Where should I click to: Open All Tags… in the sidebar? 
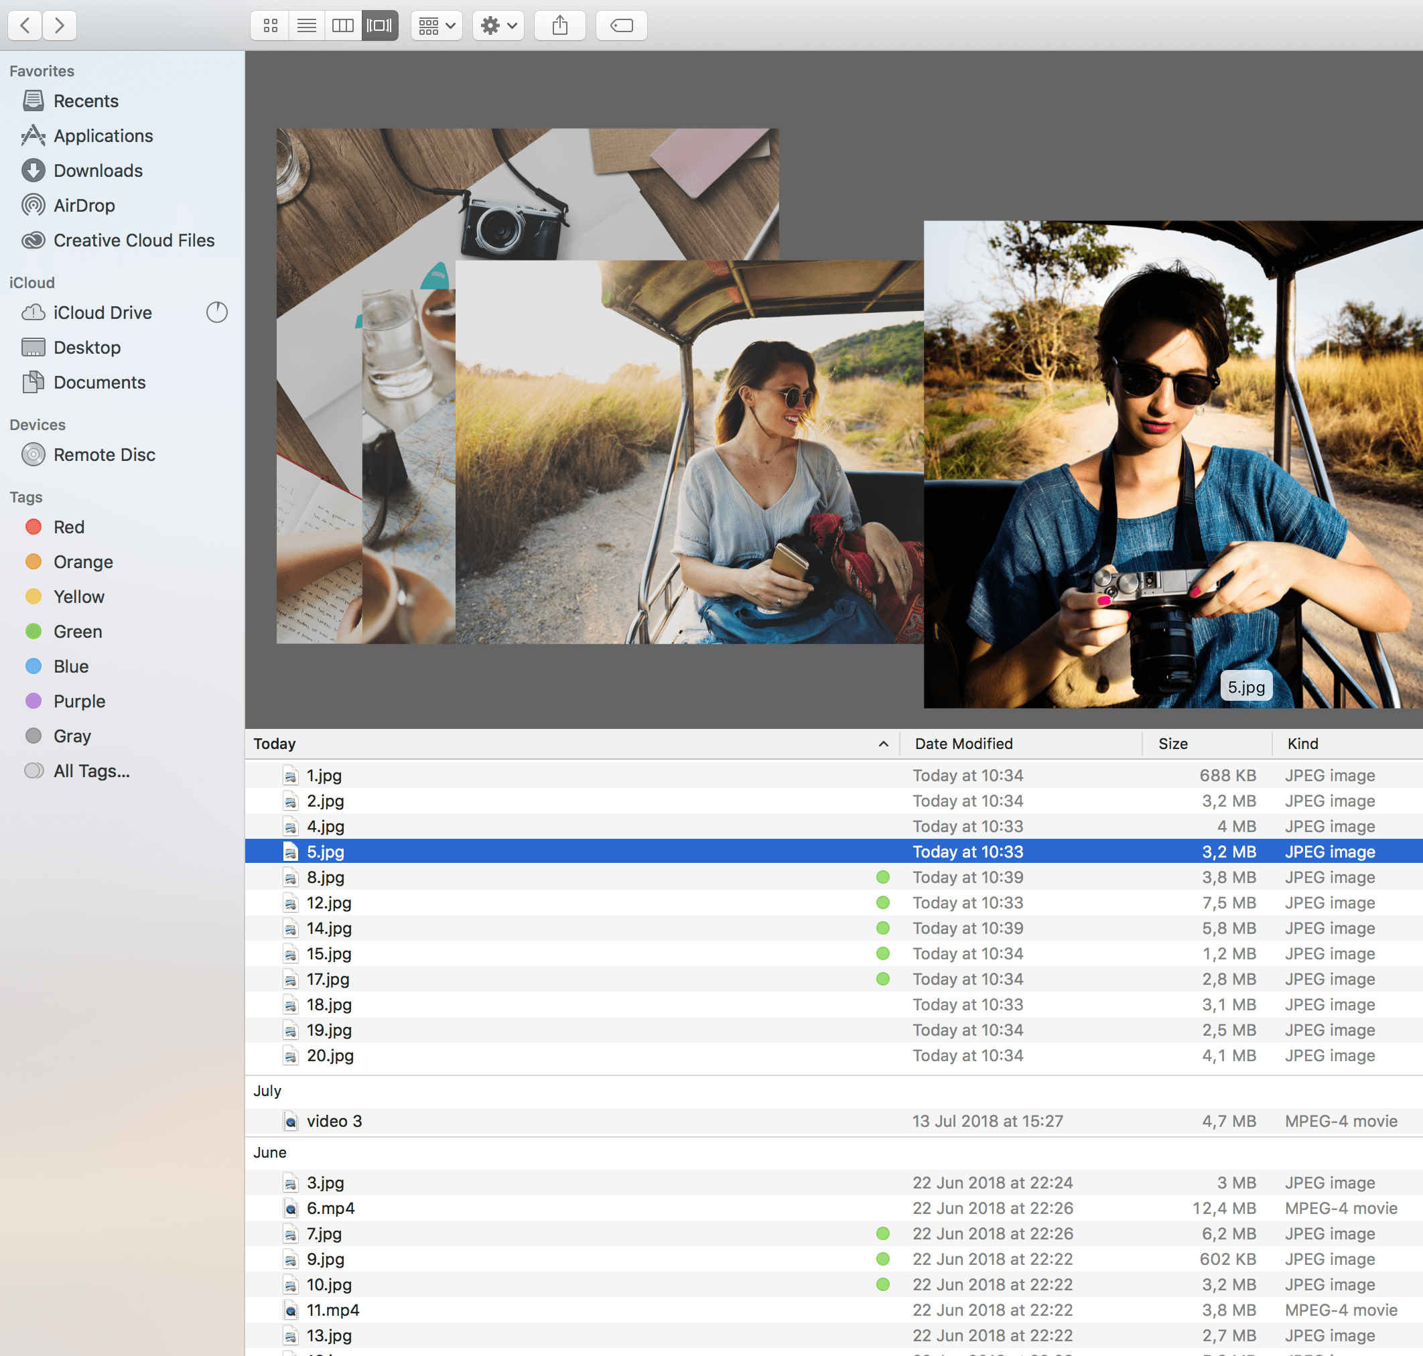[92, 770]
